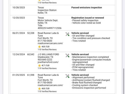Screen dimensions: 125x94
Task: Click the 4.7 star rating icon for J O Williams Ford
Action: point(39,65)
